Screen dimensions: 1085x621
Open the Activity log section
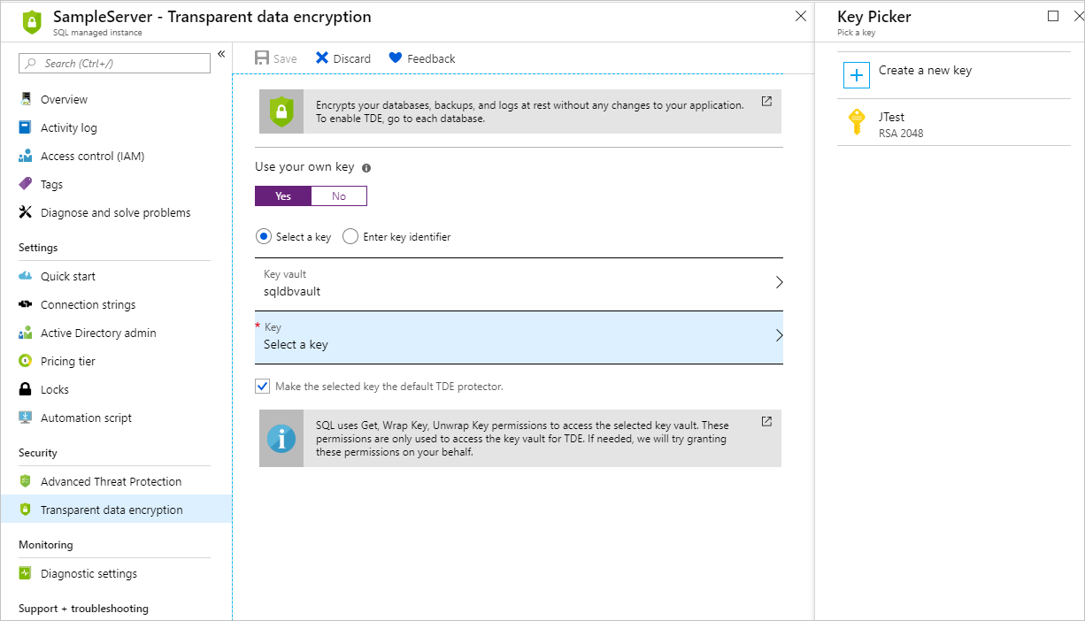pos(67,127)
